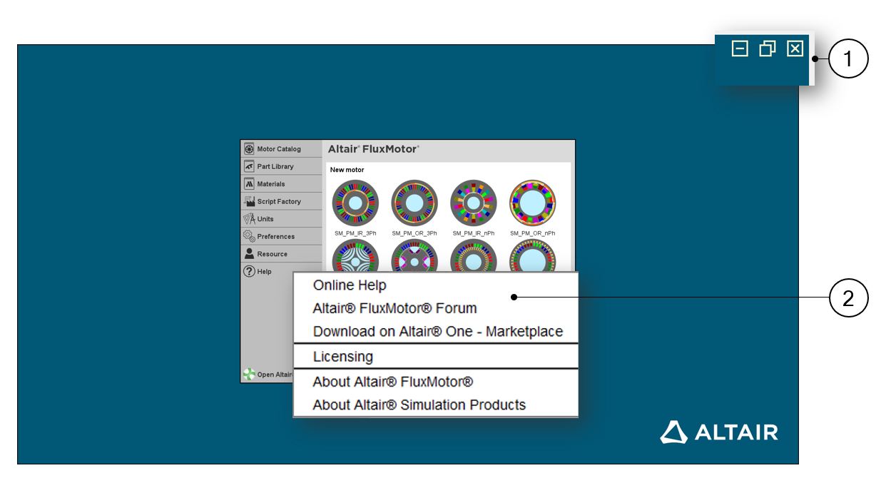Open the Materials icon in sidebar
Viewport: 891px width, 483px height.
point(249,184)
